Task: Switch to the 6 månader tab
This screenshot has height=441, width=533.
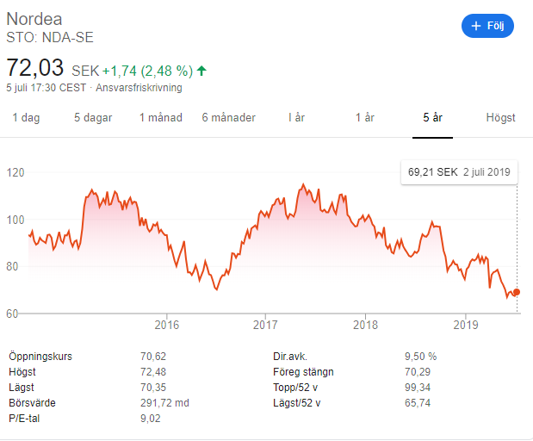Action: tap(229, 118)
